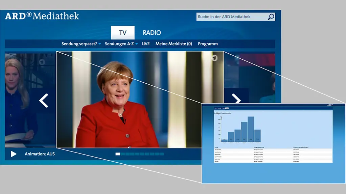Click the tallest bar in the inset chart

coord(251,129)
